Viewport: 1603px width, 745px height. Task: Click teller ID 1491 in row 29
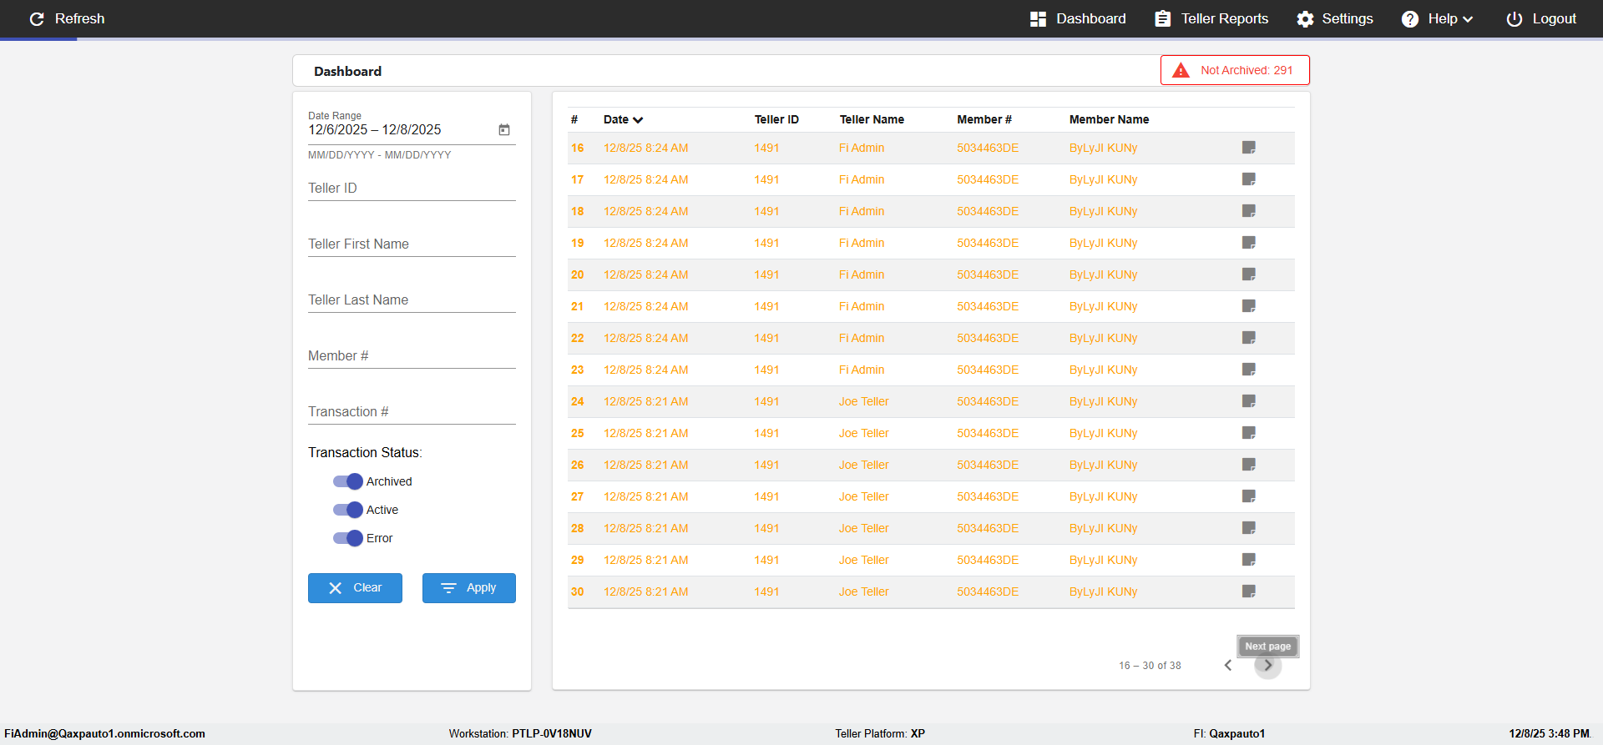(766, 560)
